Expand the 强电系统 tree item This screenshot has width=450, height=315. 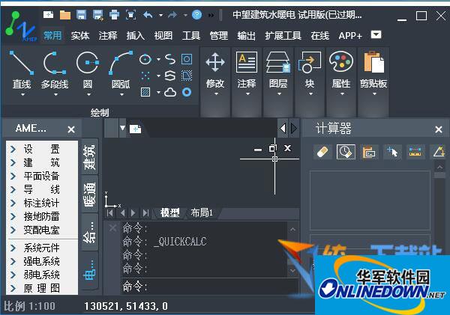pyautogui.click(x=13, y=261)
